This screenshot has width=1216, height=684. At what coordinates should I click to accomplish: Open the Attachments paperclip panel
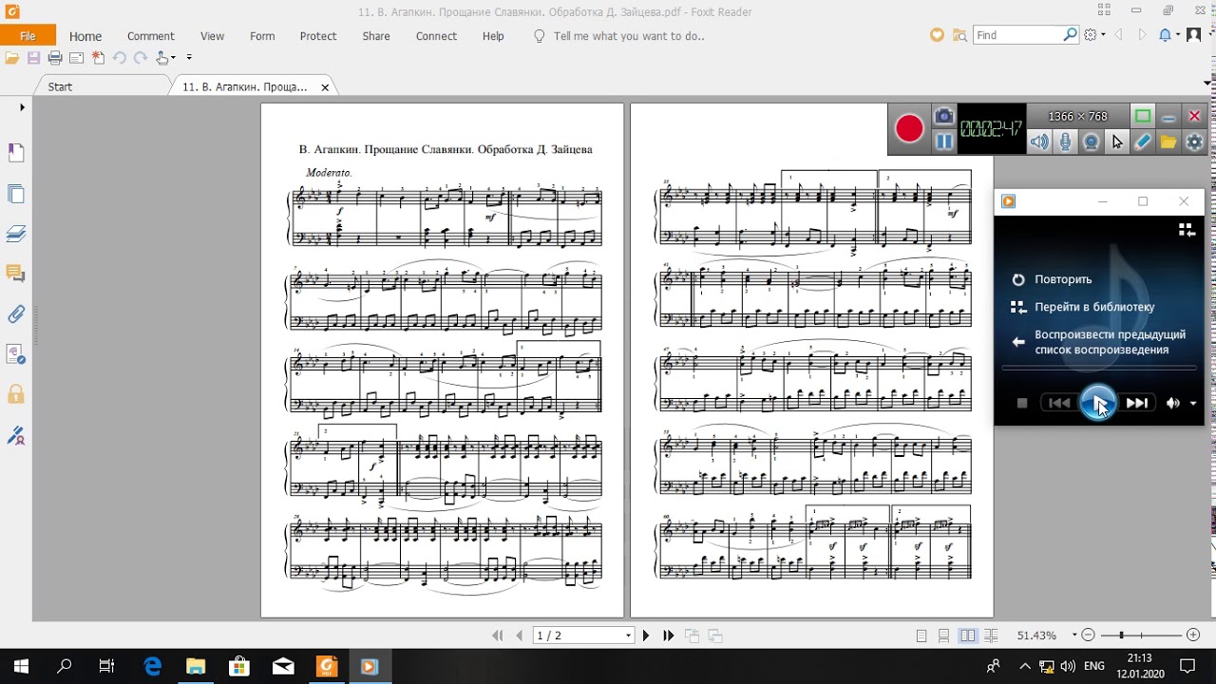pyautogui.click(x=15, y=313)
